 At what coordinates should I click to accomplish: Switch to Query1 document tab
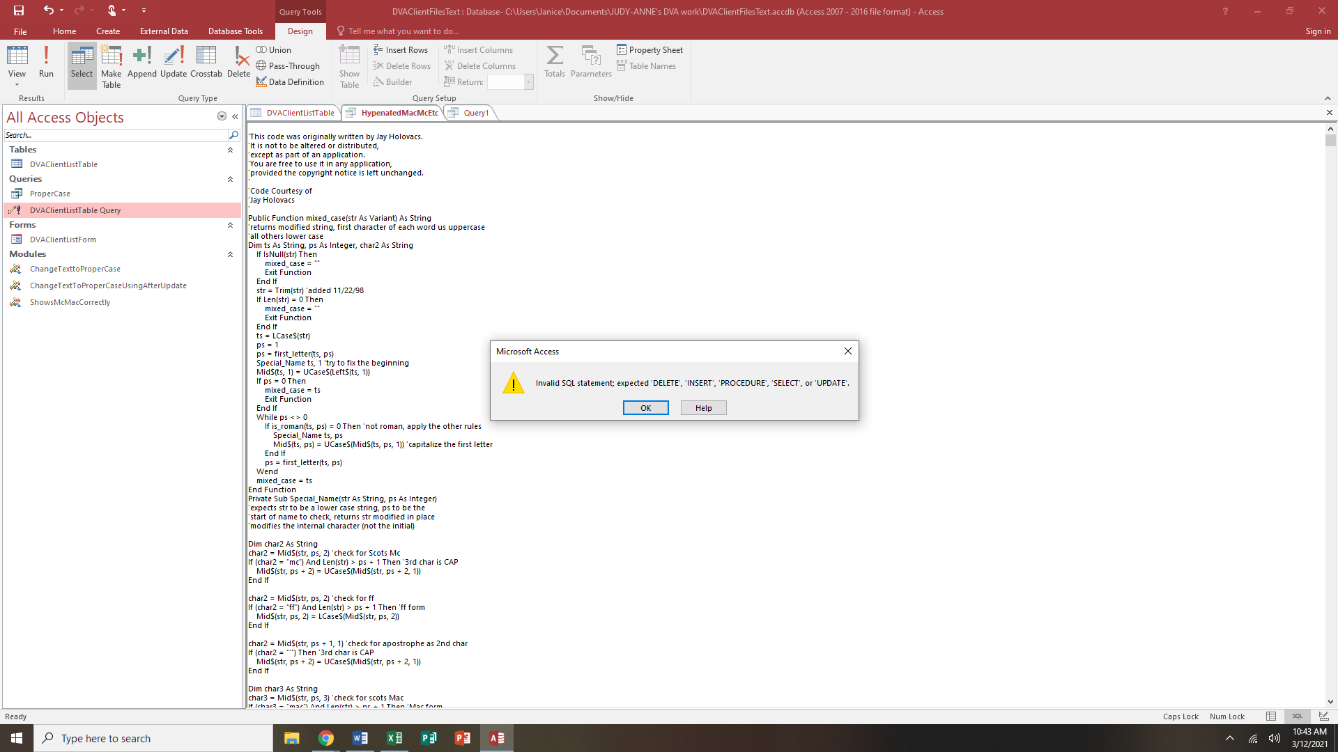[x=470, y=113]
